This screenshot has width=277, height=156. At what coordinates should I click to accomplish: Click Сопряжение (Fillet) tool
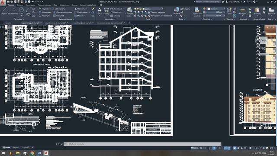[81, 12]
